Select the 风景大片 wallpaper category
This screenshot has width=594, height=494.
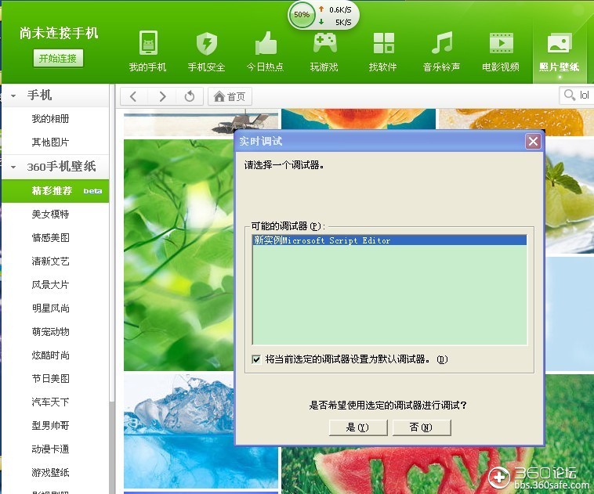(x=50, y=285)
